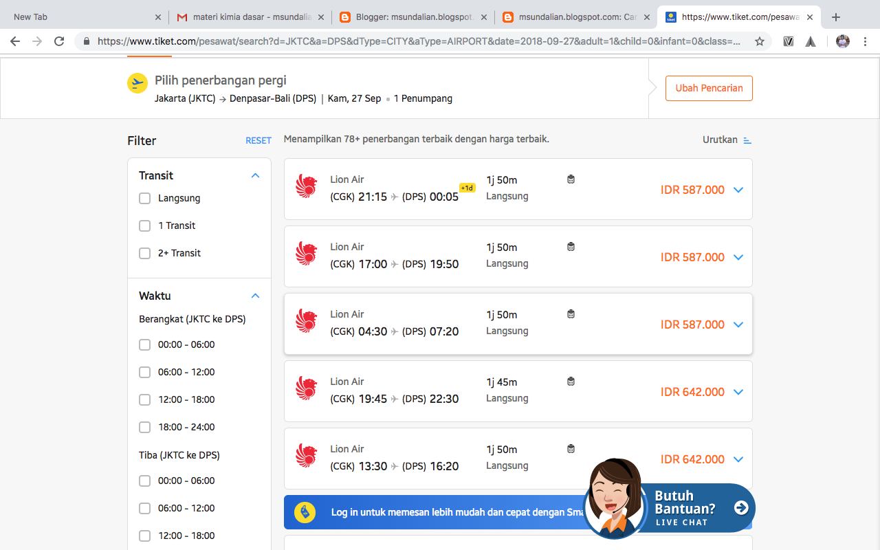
Task: Expand details for 17:00 Lion Air flight
Action: pyautogui.click(x=738, y=257)
